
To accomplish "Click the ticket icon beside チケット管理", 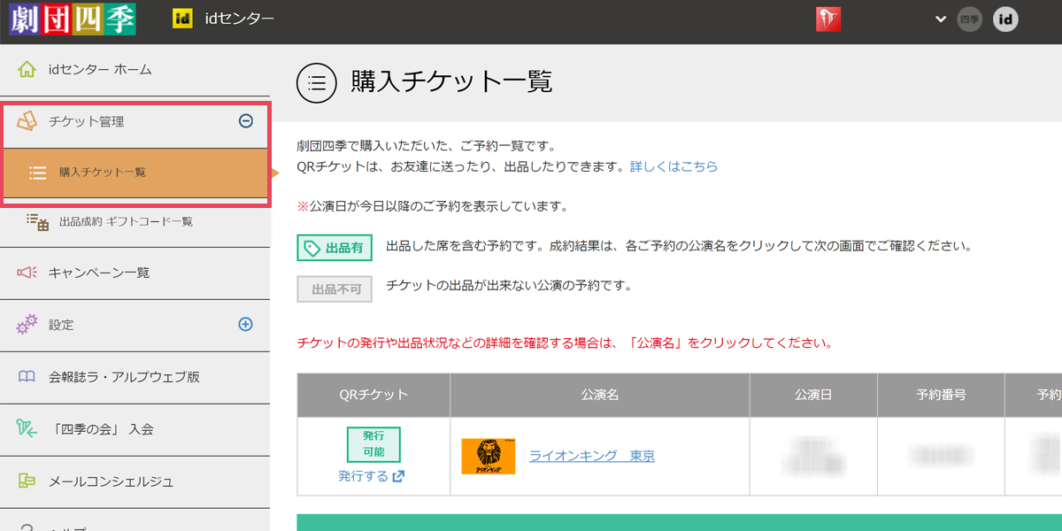I will [x=27, y=121].
